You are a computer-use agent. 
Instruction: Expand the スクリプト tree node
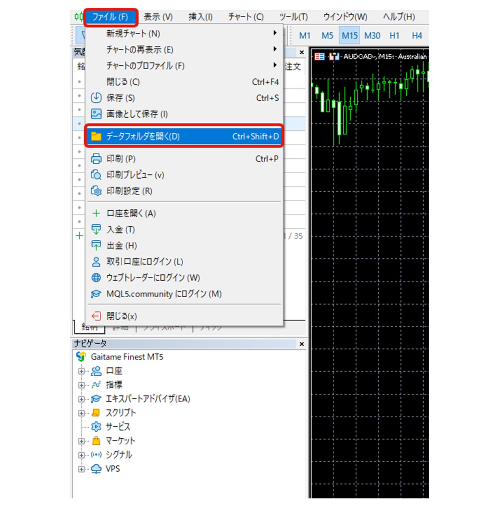[x=81, y=413]
